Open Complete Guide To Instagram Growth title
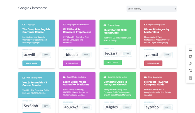The height and width of the screenshot is (113, 195). coord(115,83)
